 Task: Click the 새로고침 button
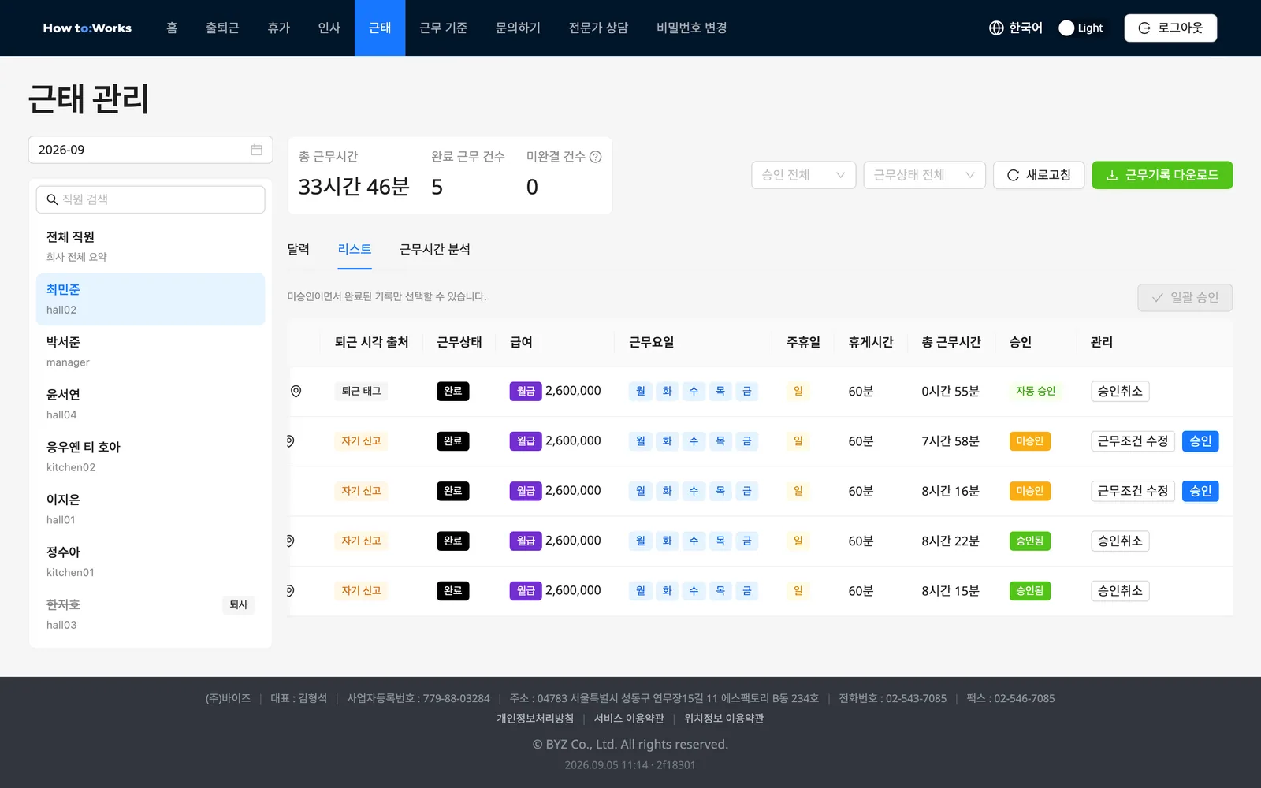[1039, 175]
